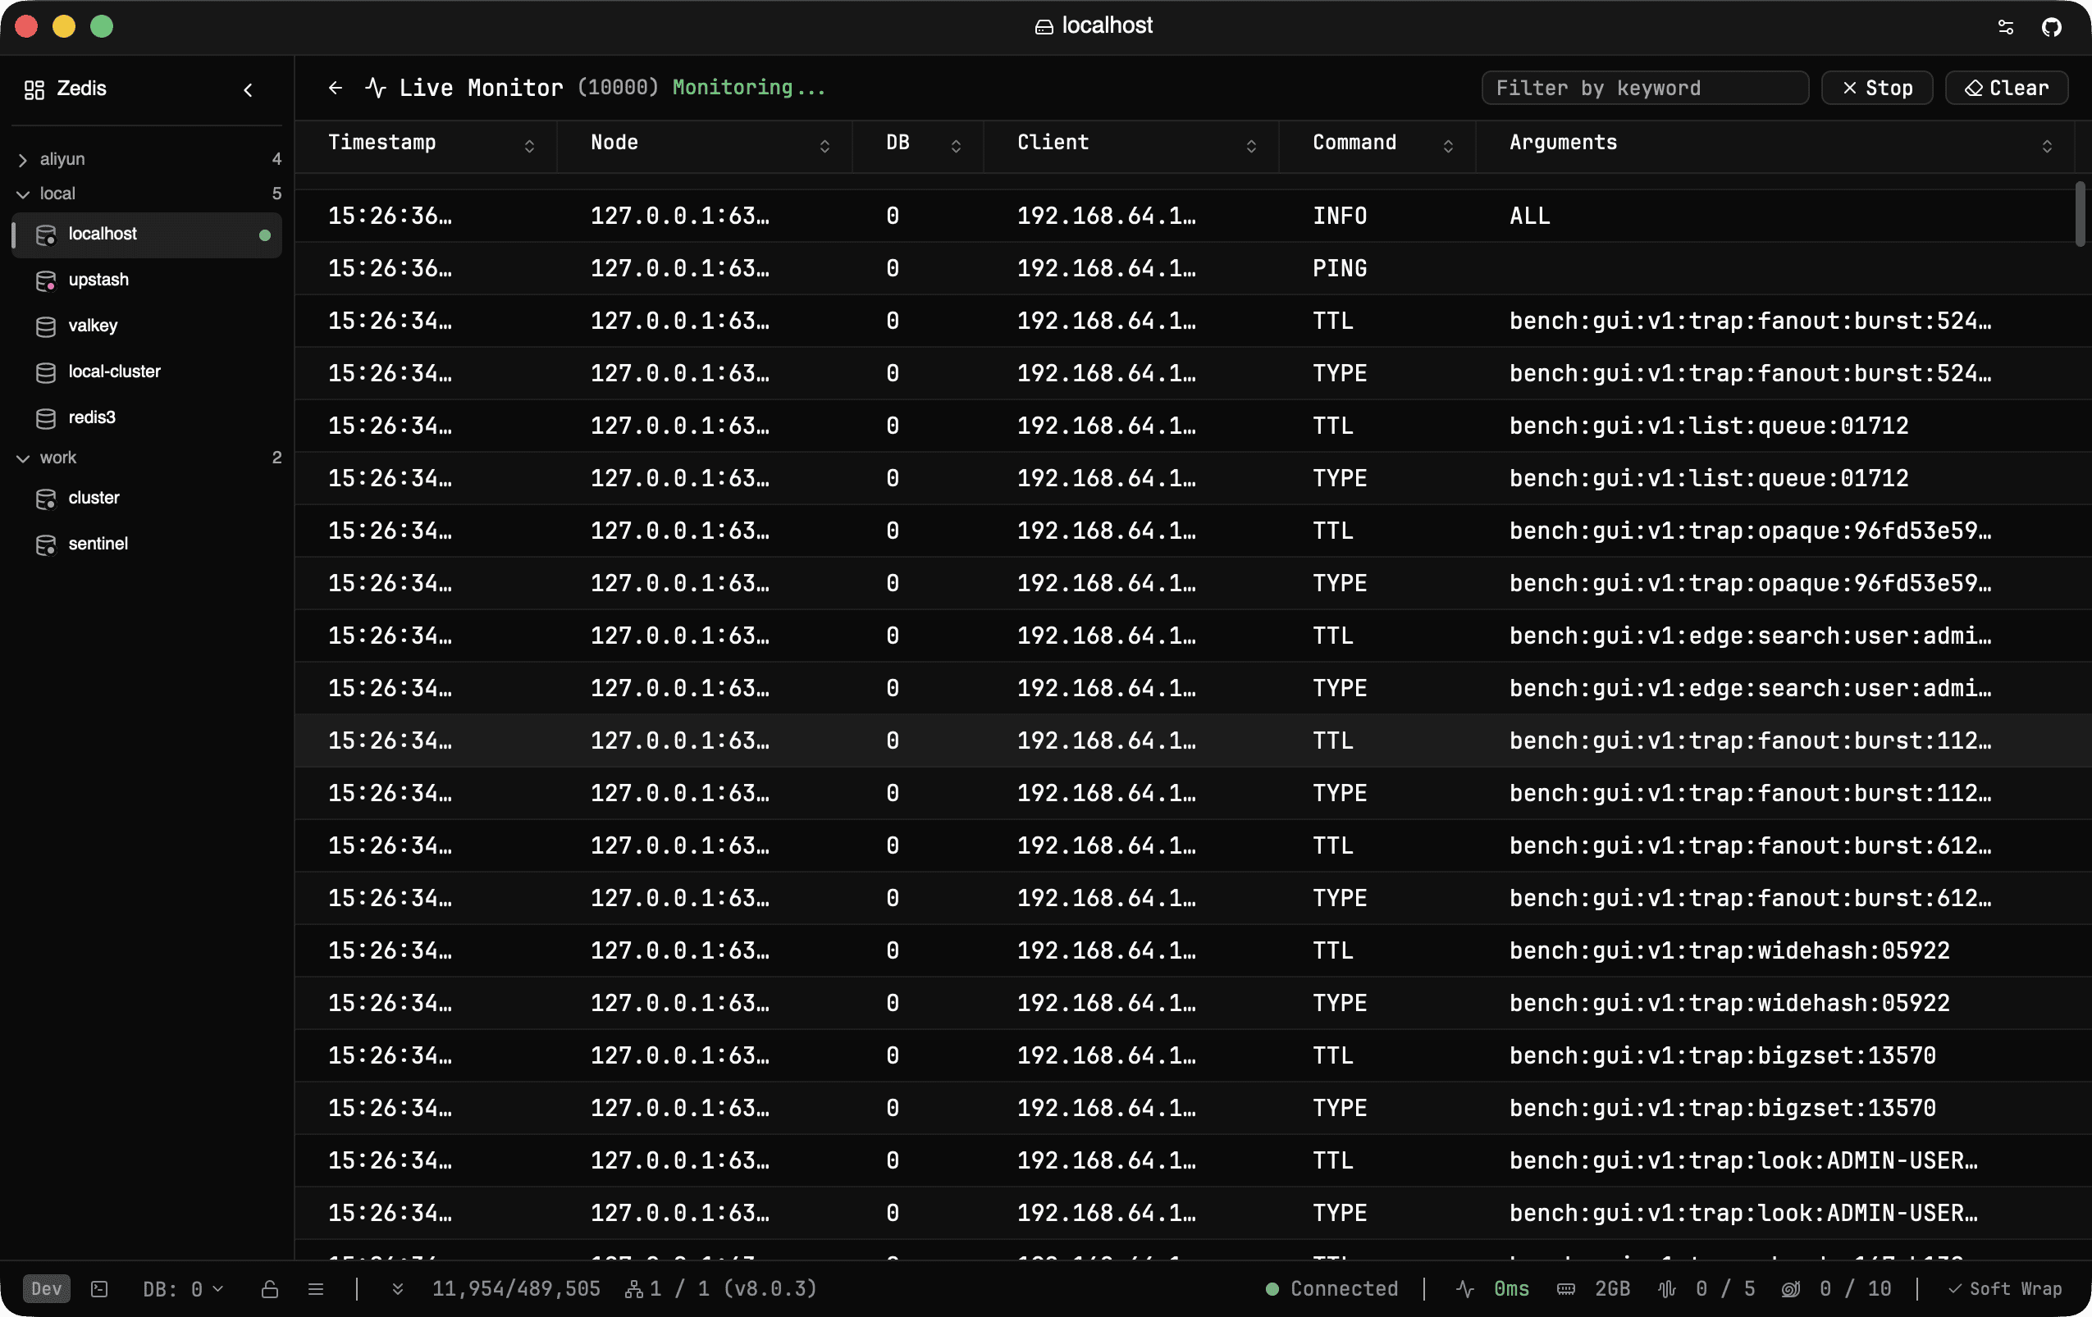Click the table vertical scrollbar thumb
This screenshot has width=2092, height=1317.
pos(2079,213)
